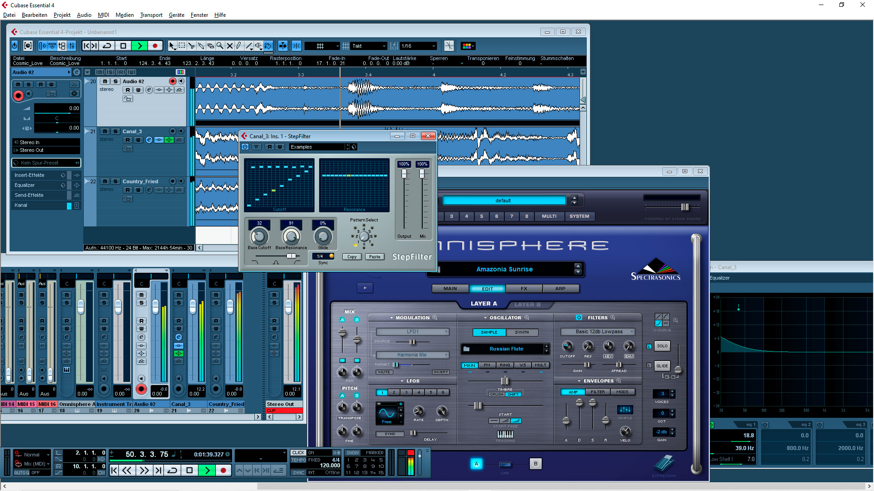
Task: Select the Zoom magnifier tool
Action: click(220, 46)
